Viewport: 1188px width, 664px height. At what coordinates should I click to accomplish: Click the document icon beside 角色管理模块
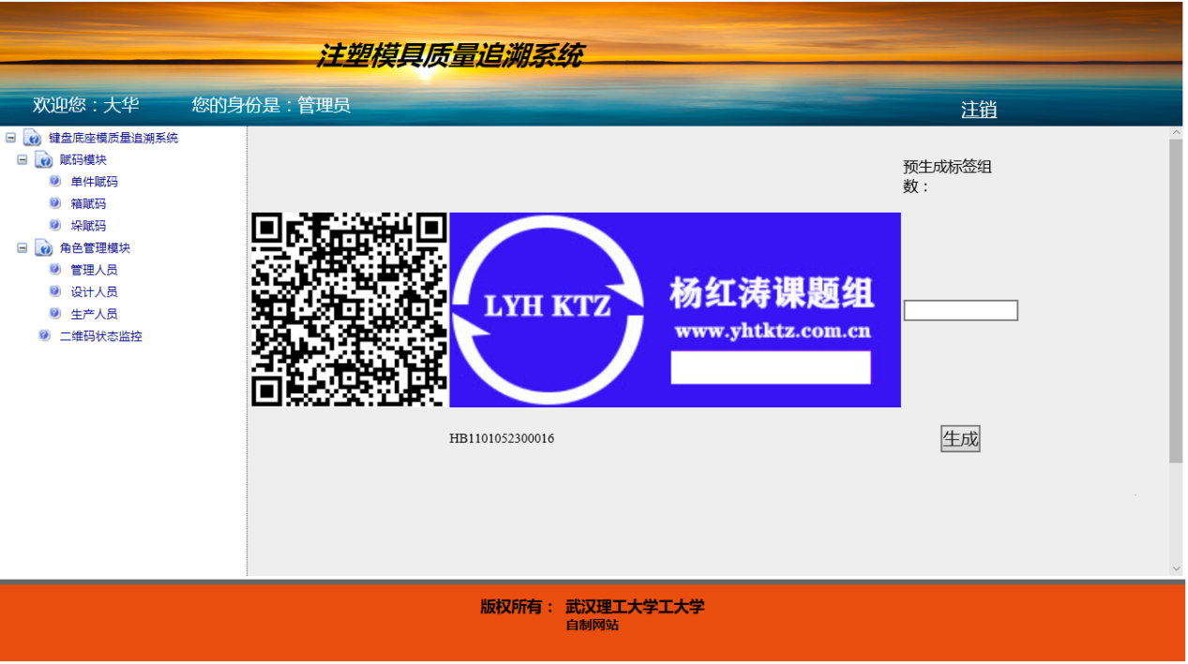43,248
